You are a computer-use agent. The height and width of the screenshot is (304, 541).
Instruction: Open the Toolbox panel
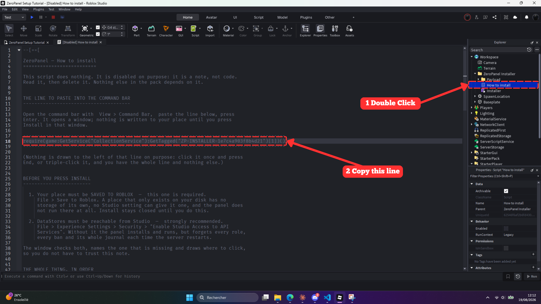point(335,30)
